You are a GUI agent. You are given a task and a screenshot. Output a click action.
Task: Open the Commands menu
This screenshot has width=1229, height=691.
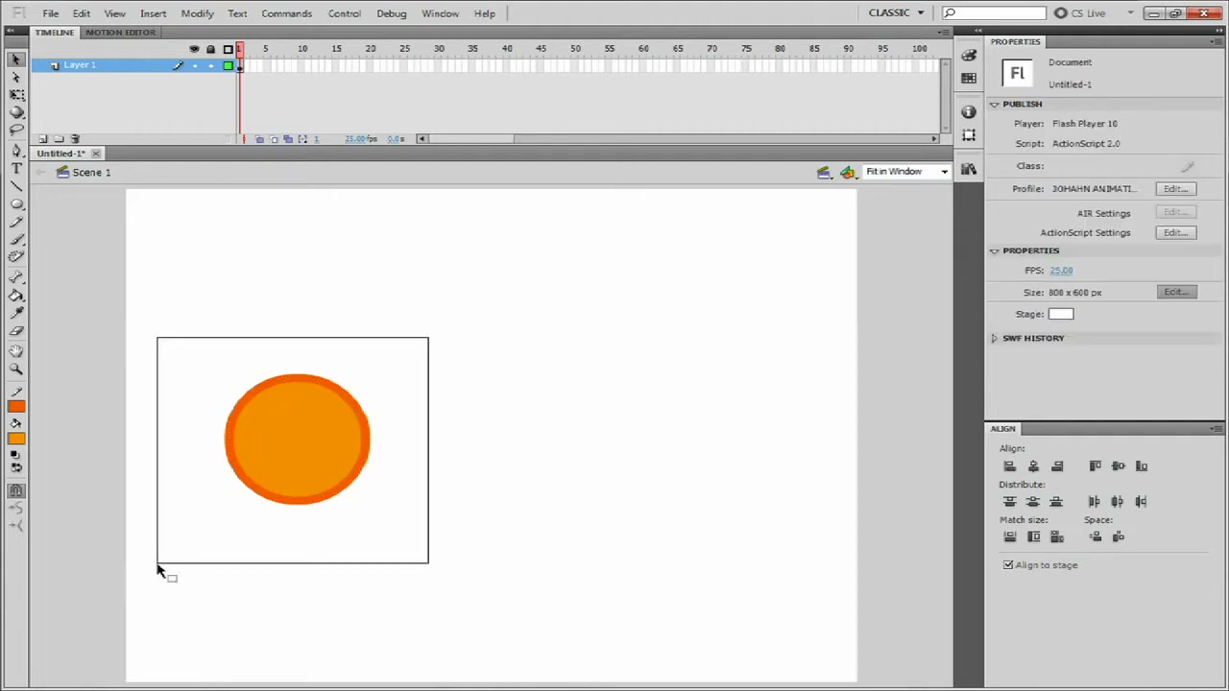(x=286, y=13)
